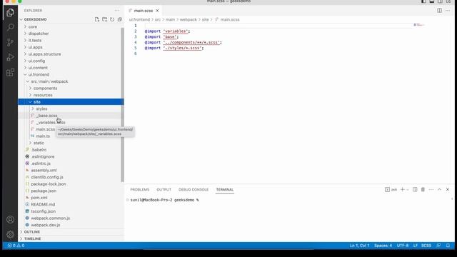Switch to the Problems tab
457x257 pixels.
140,190
